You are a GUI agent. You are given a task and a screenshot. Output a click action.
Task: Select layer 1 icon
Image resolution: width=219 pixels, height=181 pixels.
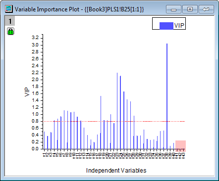[10, 21]
